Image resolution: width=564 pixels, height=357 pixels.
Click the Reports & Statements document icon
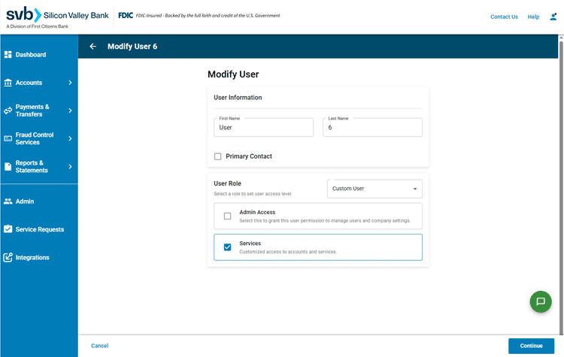8,166
